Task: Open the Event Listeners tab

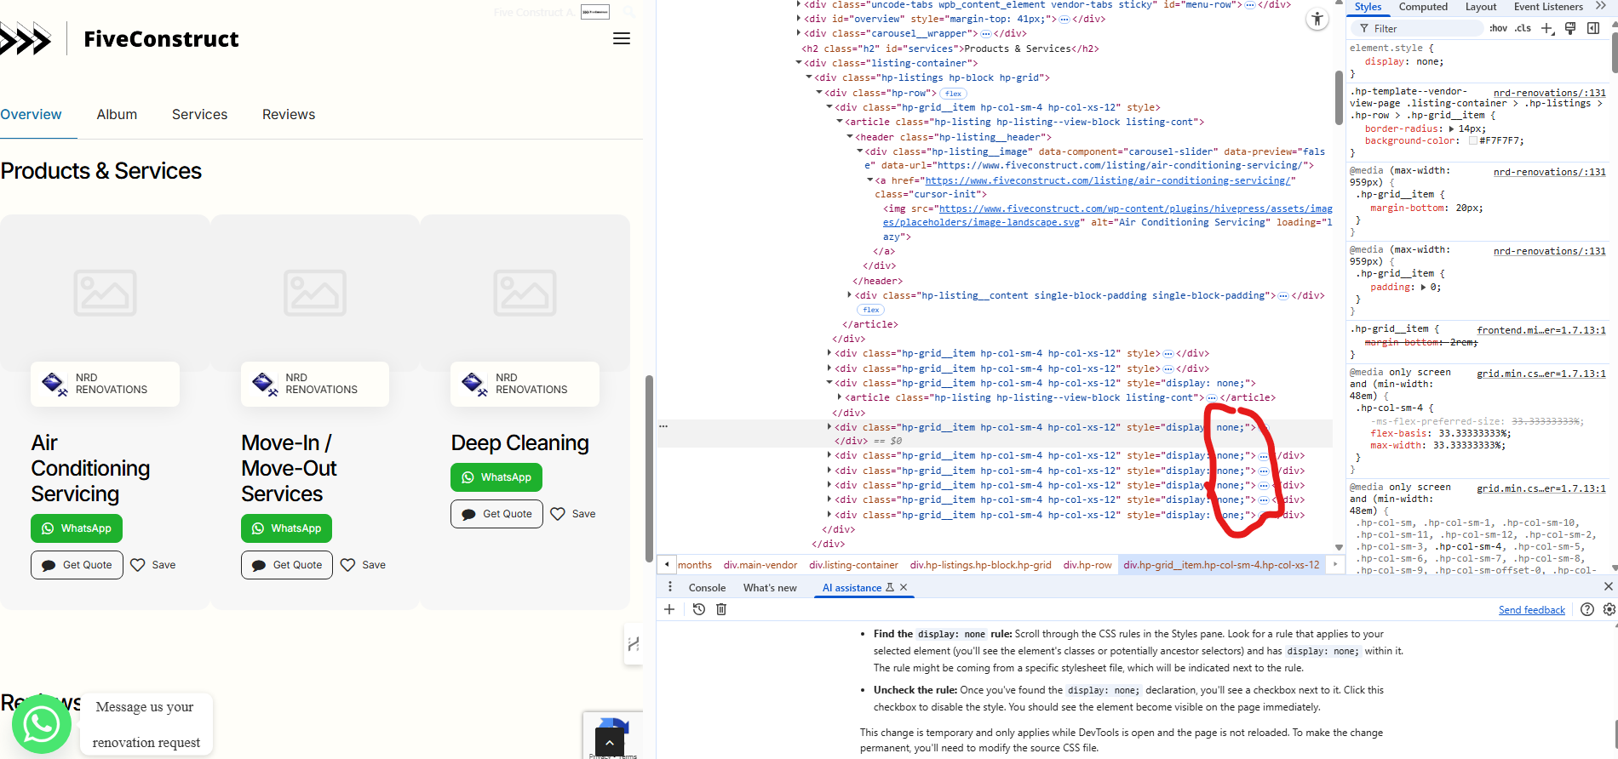Action: point(1548,7)
